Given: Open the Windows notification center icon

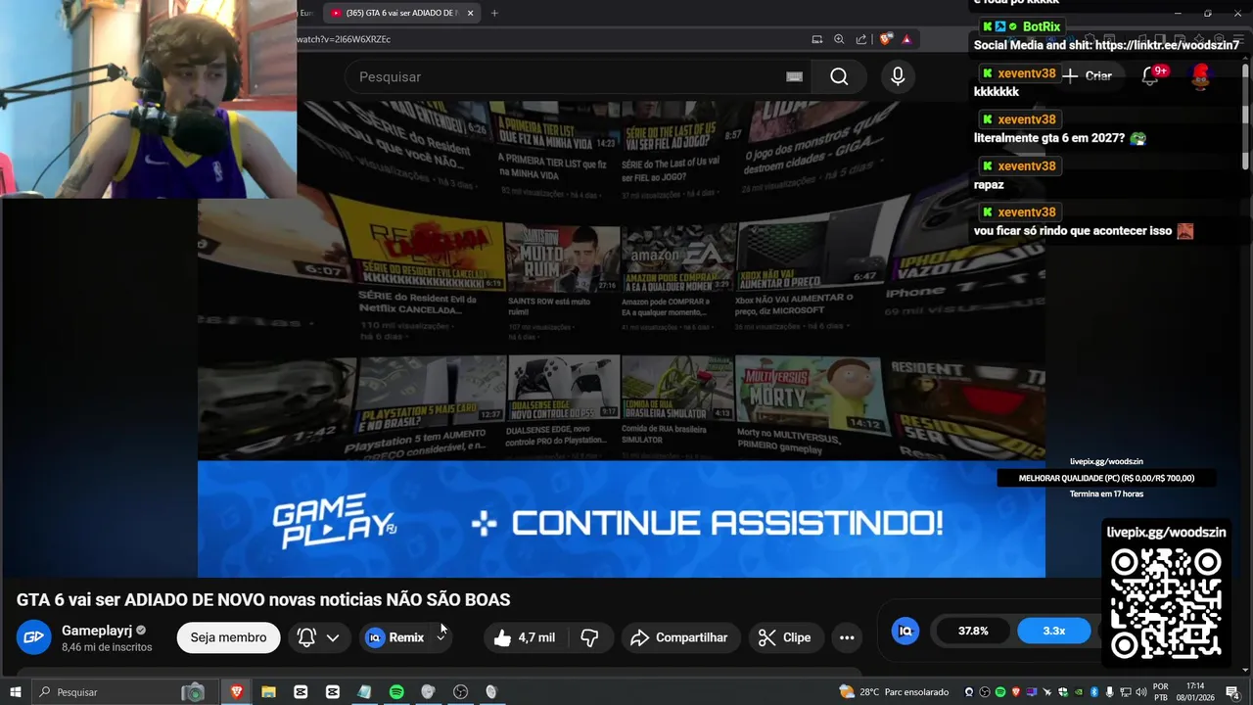Looking at the screenshot, I should coord(1233,692).
